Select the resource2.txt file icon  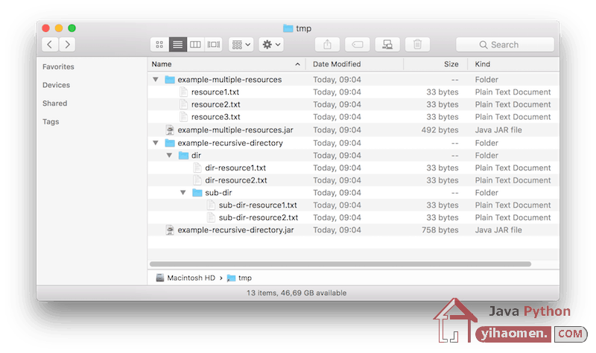[x=183, y=104]
